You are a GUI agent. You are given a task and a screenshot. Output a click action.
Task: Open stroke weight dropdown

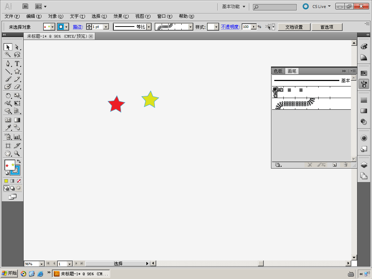click(x=106, y=27)
